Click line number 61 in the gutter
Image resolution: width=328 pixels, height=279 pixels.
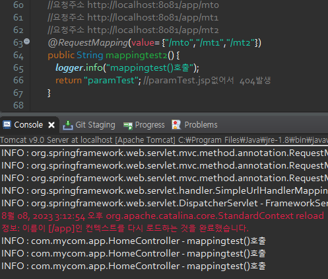pos(18,17)
